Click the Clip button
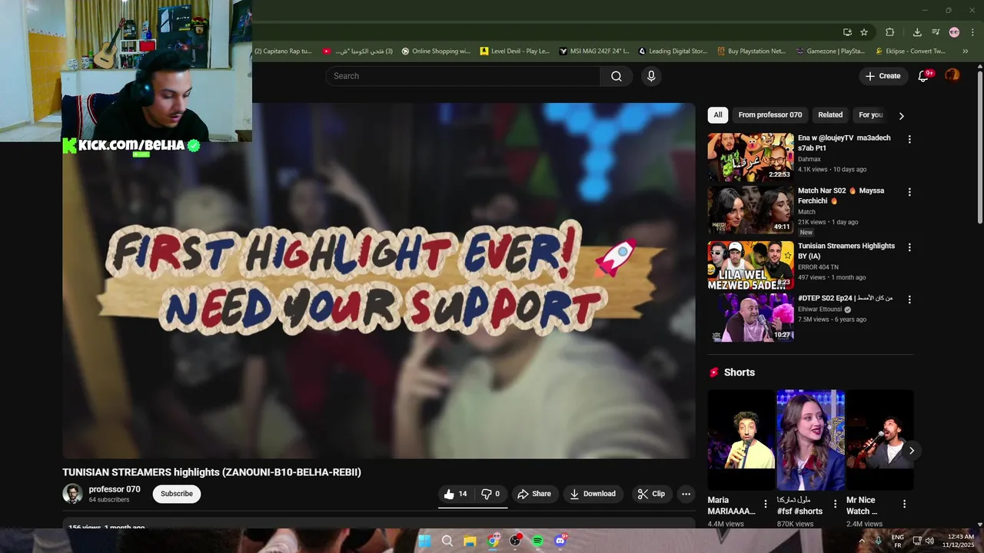This screenshot has height=553, width=984. (x=651, y=494)
